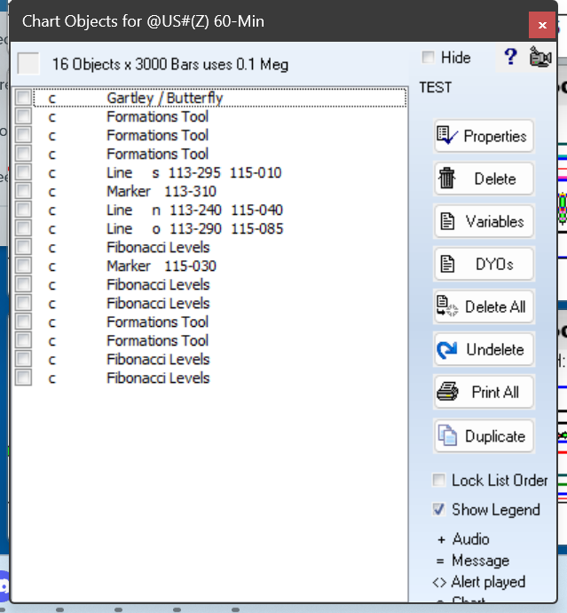Check the Gartley / Butterfly object checkbox
Screen dimensions: 567x613
(24, 98)
